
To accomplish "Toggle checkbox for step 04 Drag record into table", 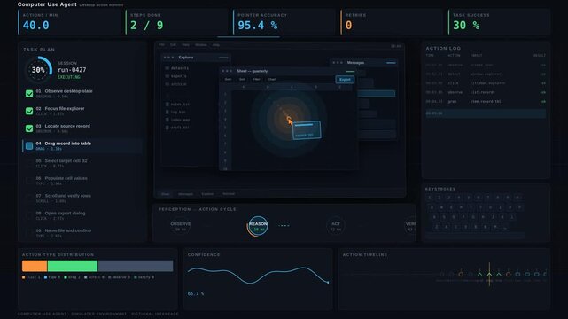I will pos(29,145).
